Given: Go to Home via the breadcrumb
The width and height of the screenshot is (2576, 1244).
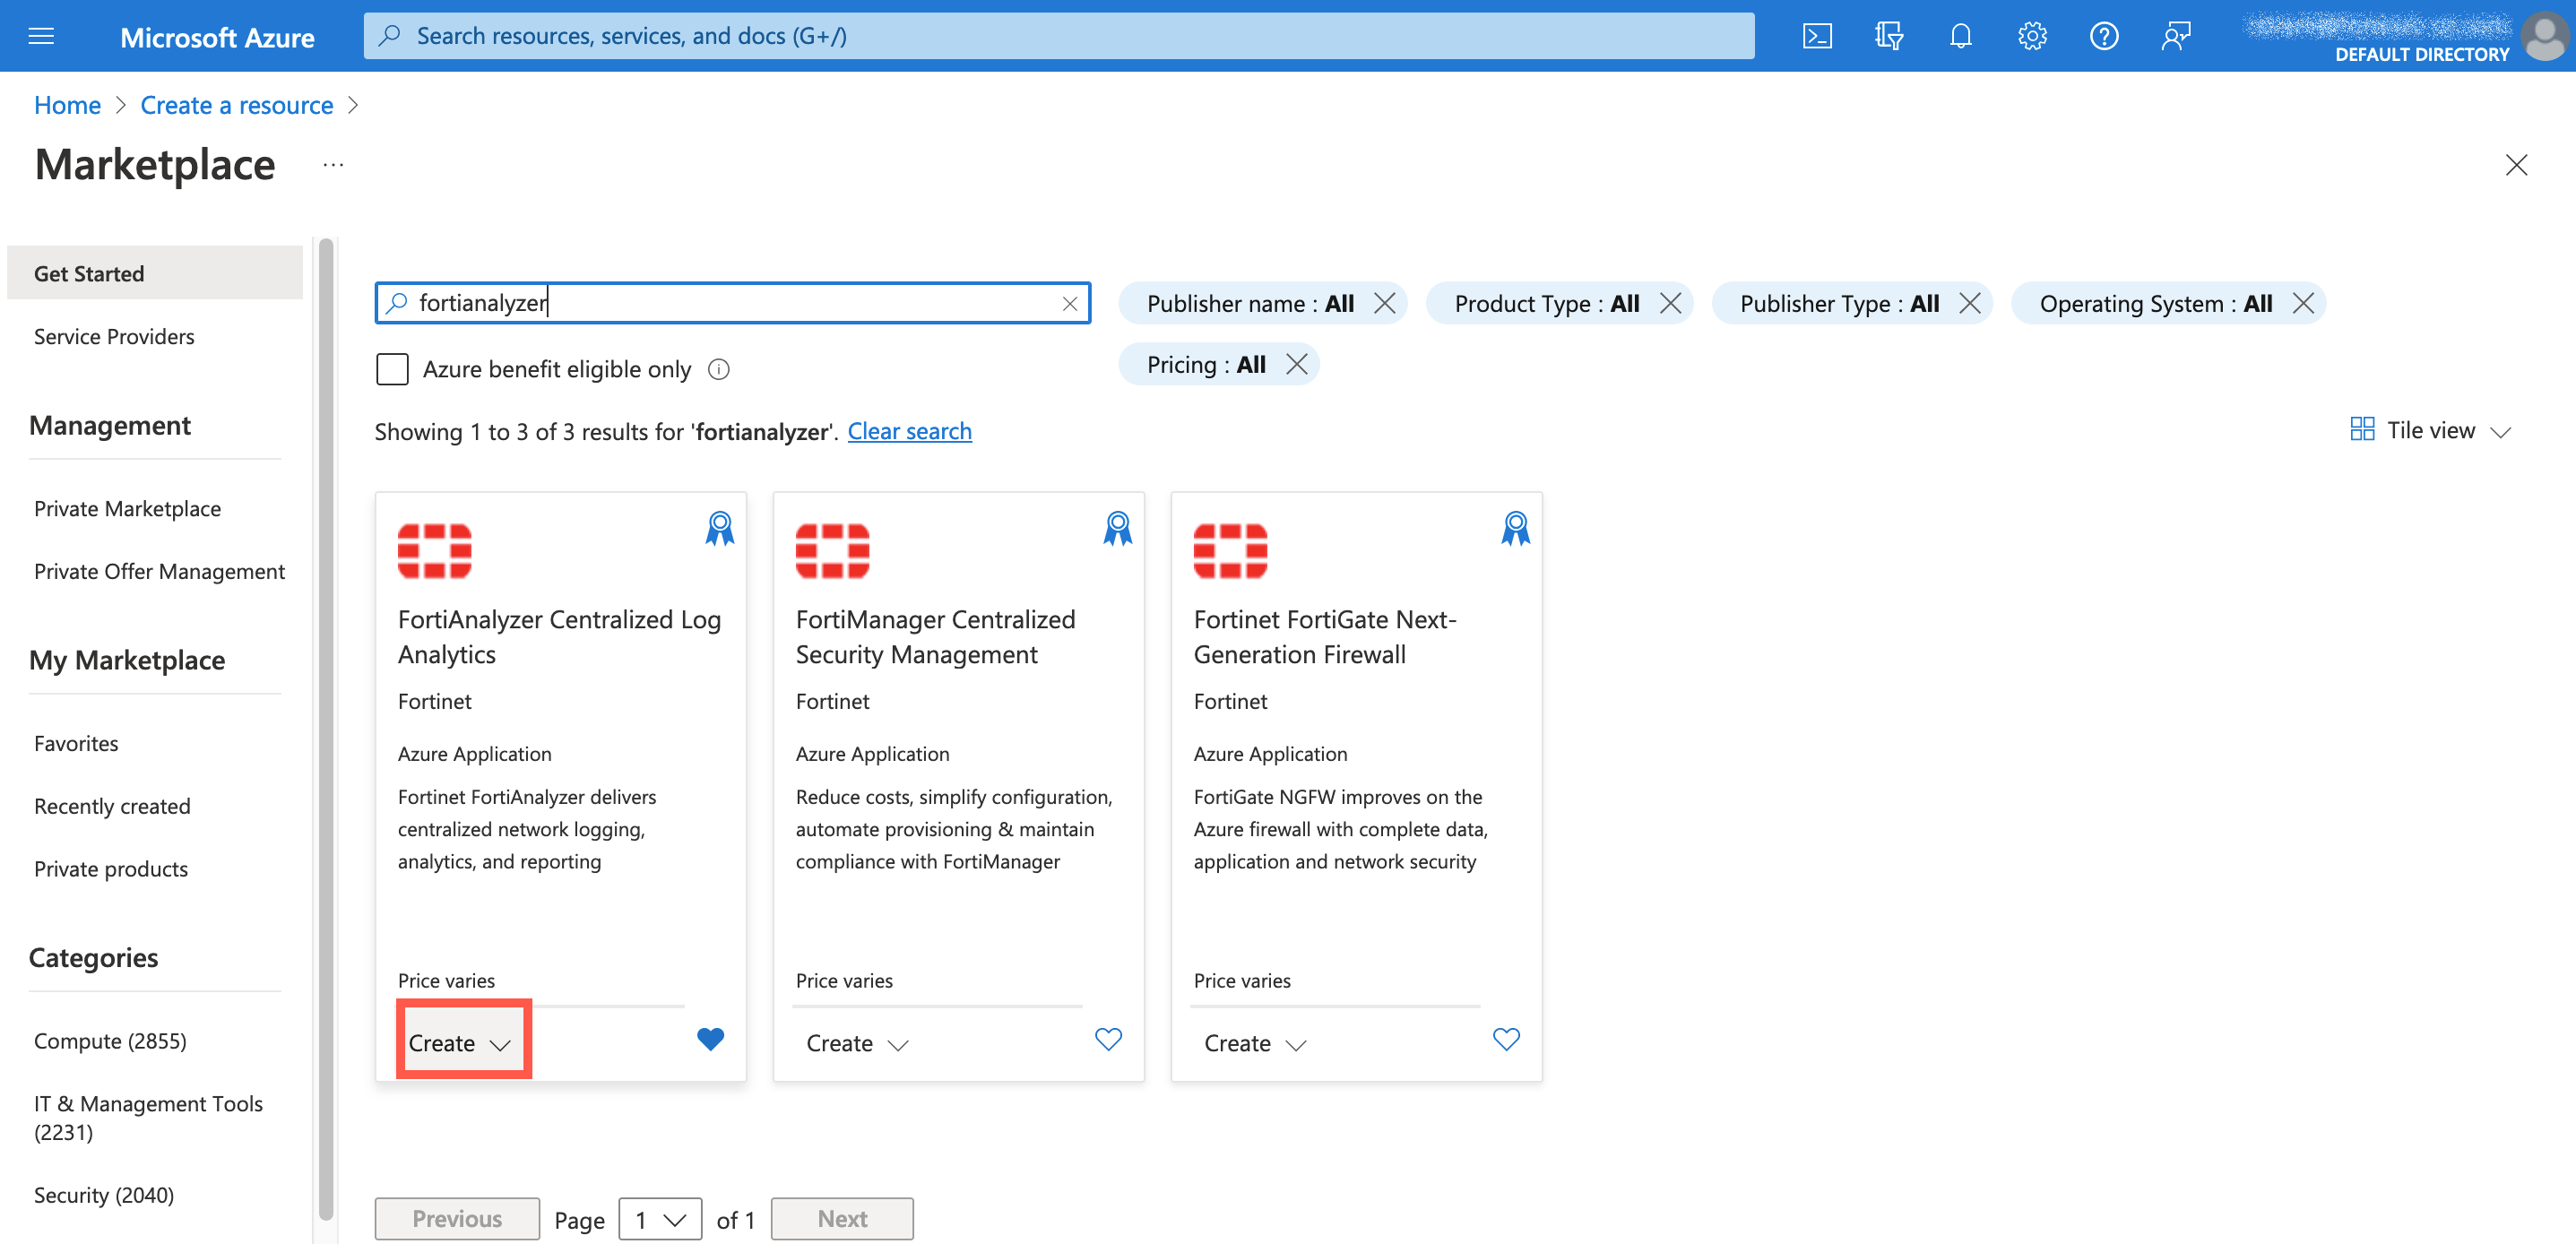Looking at the screenshot, I should [x=66, y=104].
